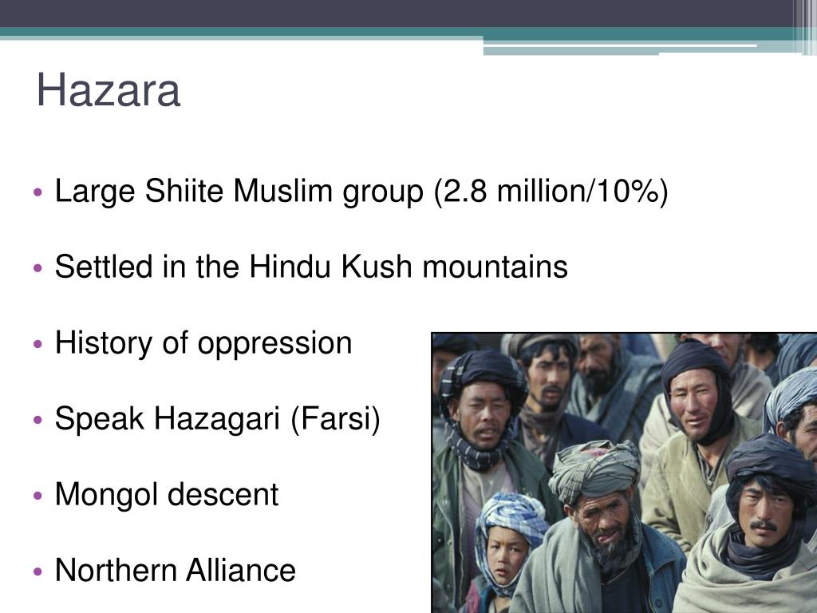
Task: Click the dark navy header bar
Action: [399, 14]
